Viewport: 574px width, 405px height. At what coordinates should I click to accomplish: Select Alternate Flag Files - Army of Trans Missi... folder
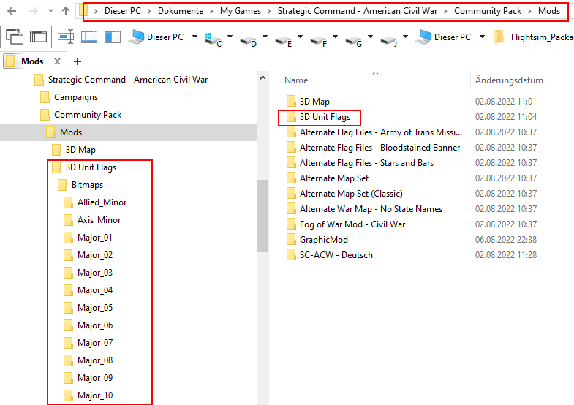tap(374, 132)
